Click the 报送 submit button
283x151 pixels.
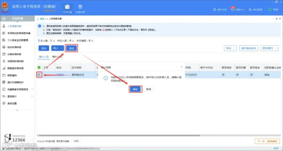click(x=71, y=48)
